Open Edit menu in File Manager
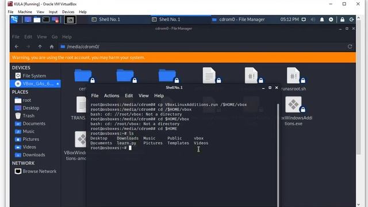This screenshot has width=368, height=207. click(x=28, y=37)
